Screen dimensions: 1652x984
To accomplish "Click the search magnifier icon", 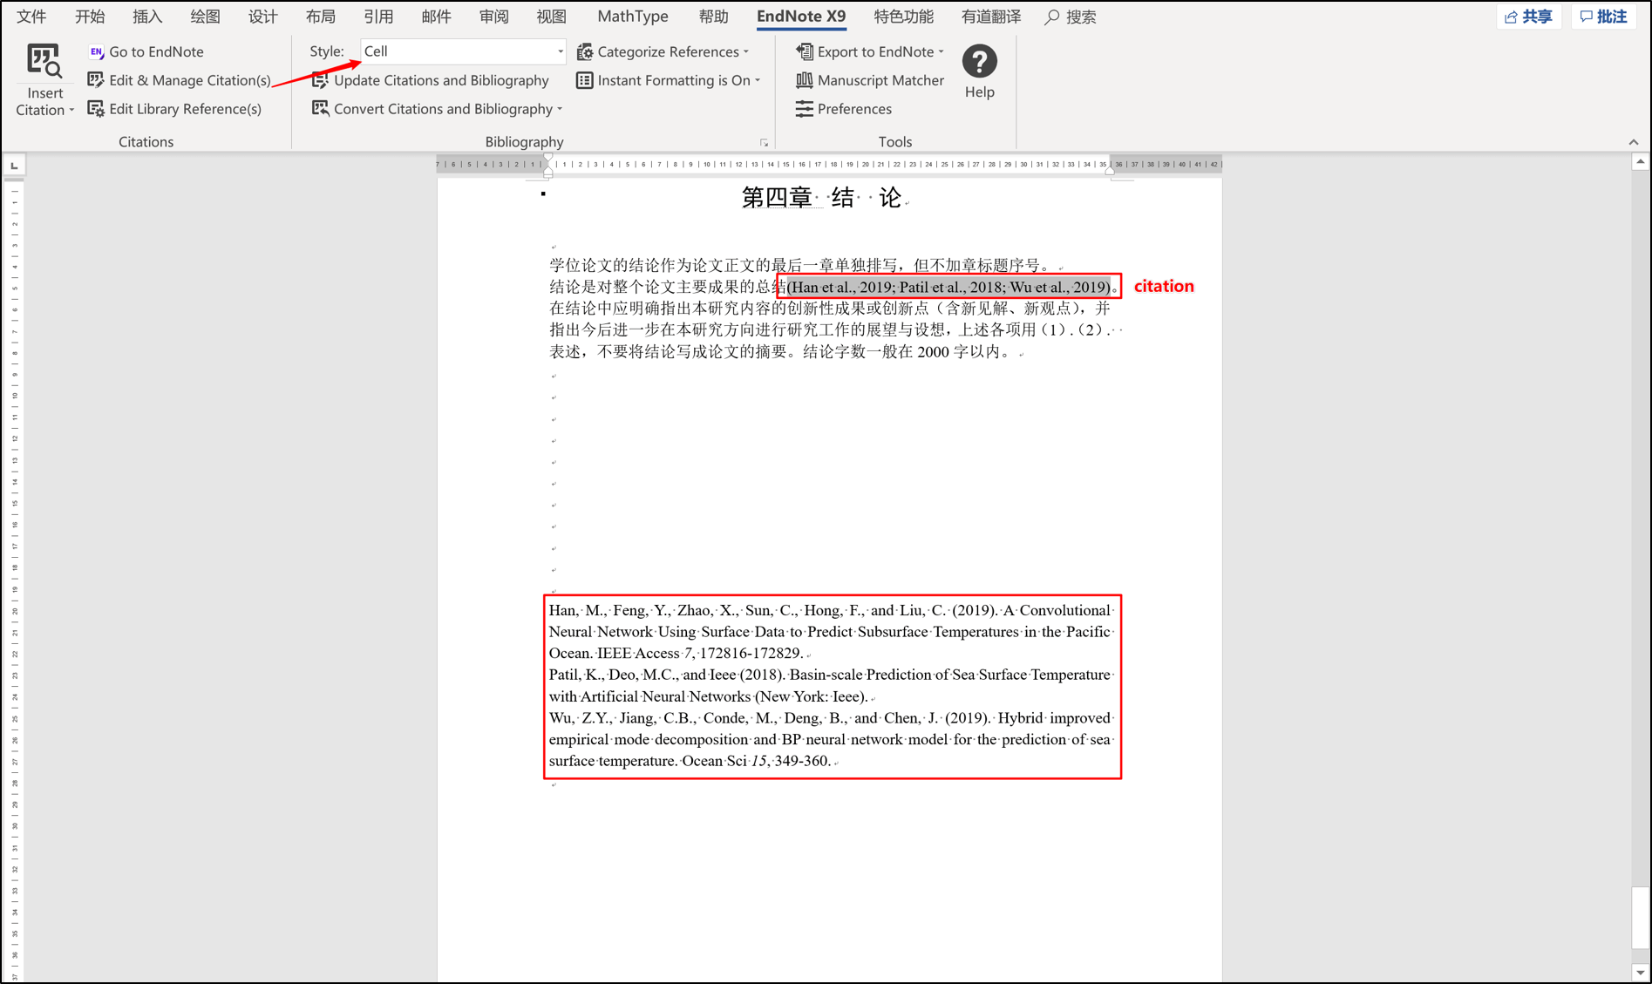I will pyautogui.click(x=1052, y=17).
